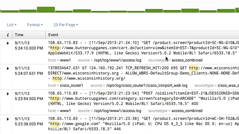Viewport: 239px width, 134px height.
Task: Click source cisco_ironport_web.log path
Action: click(147, 85)
